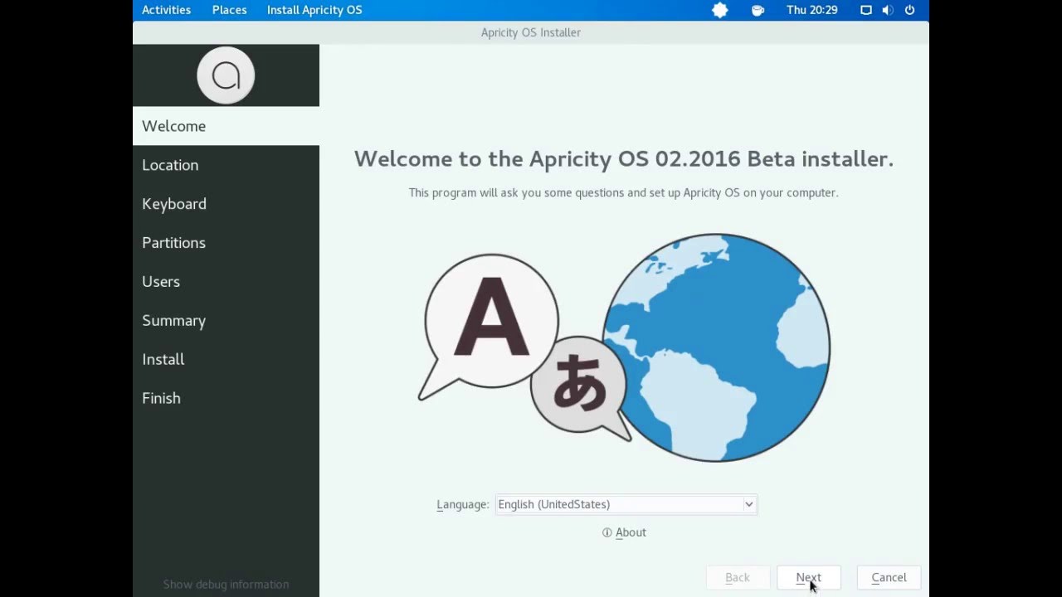
Task: Click the Language label
Action: click(x=462, y=504)
